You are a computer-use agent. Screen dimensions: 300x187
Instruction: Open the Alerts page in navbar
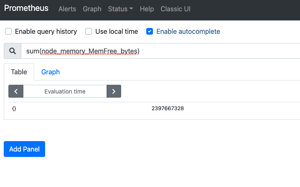click(67, 9)
